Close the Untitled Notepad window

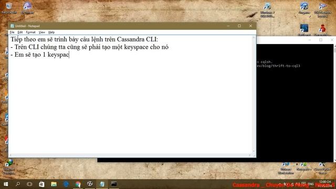coord(250,26)
